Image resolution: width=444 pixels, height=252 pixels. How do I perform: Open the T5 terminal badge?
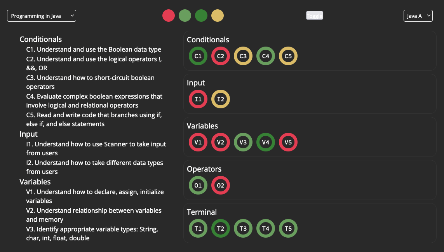pyautogui.click(x=288, y=228)
